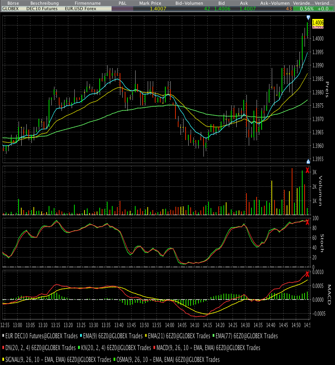The width and height of the screenshot is (335, 365).
Task: Click the Volumen axis label
Action: coord(320,191)
